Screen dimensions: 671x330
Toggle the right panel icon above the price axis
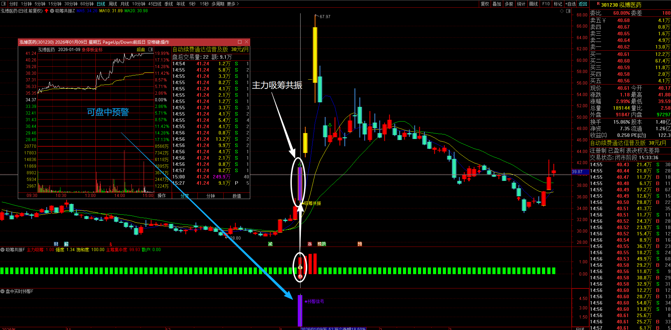[x=568, y=11]
